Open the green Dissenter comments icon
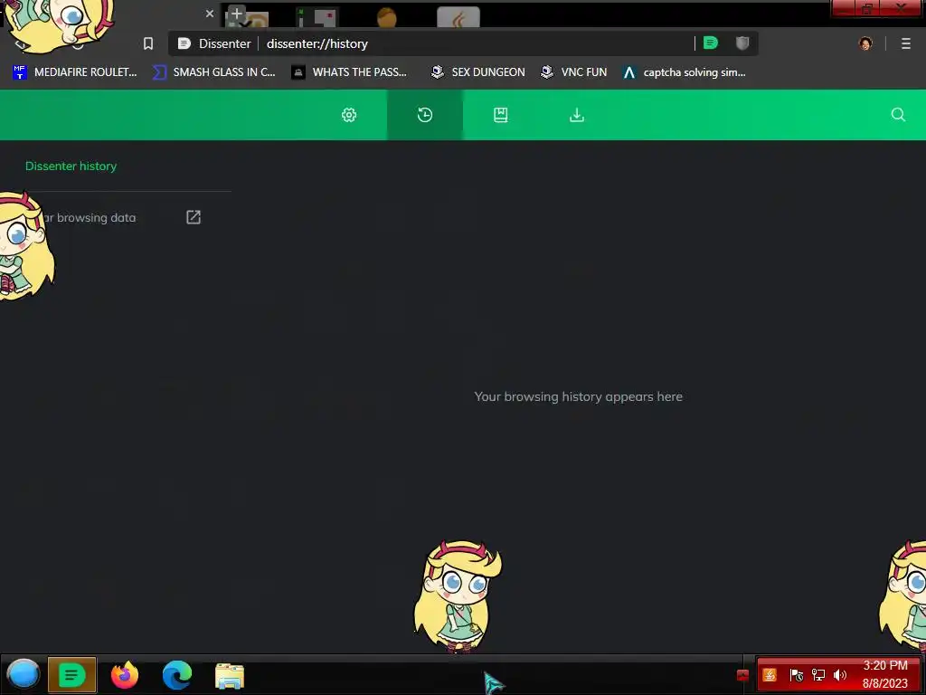926x695 pixels. (711, 43)
